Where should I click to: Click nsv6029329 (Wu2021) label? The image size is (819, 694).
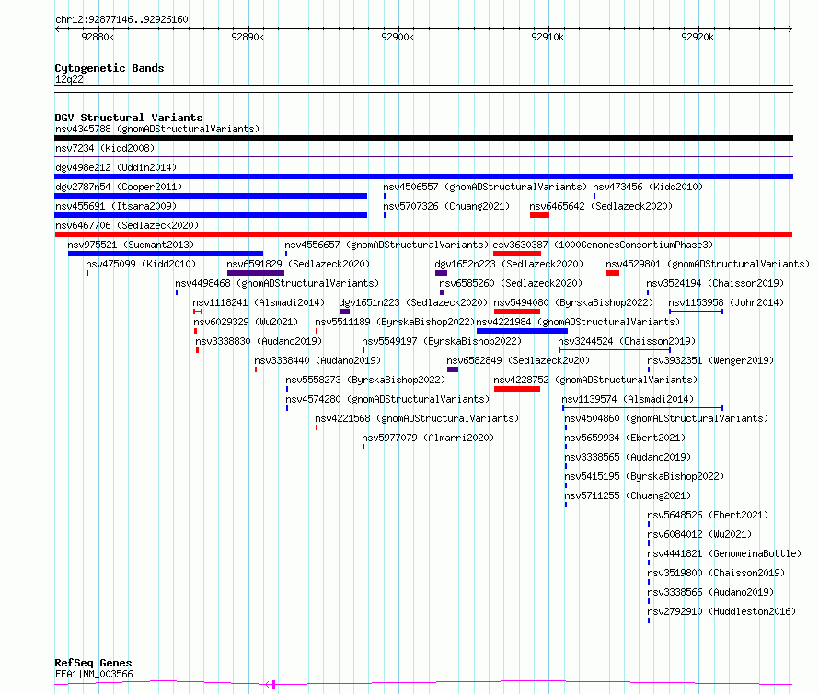(246, 322)
